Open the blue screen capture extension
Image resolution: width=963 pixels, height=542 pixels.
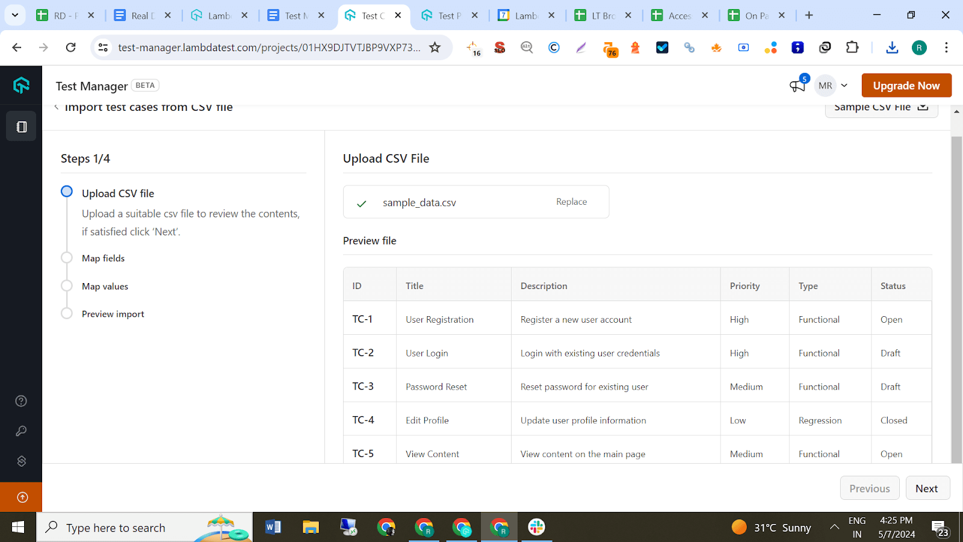[x=743, y=48]
